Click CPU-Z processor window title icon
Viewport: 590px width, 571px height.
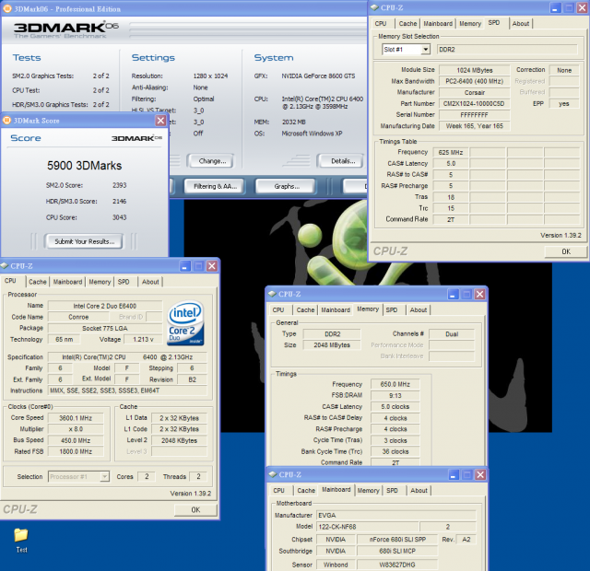(5, 266)
